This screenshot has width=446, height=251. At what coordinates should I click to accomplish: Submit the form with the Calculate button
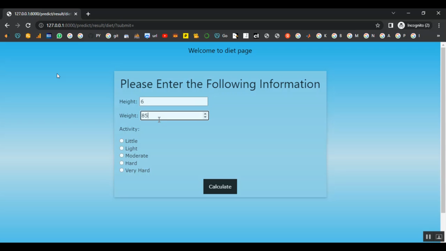[x=220, y=186]
